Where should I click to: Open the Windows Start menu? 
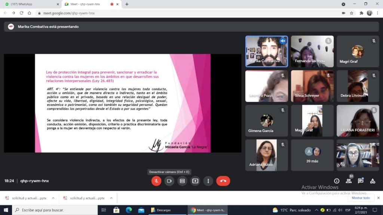(x=6, y=210)
